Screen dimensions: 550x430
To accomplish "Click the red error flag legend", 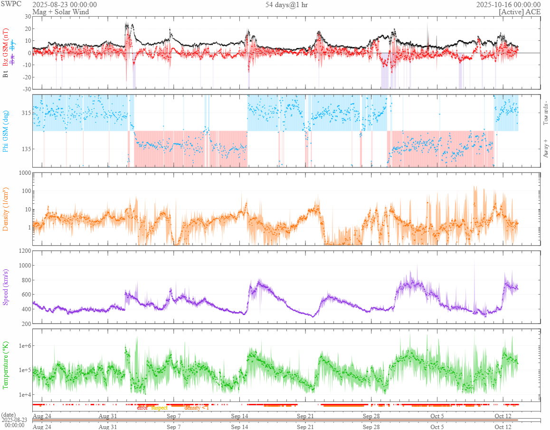I will pyautogui.click(x=142, y=408).
